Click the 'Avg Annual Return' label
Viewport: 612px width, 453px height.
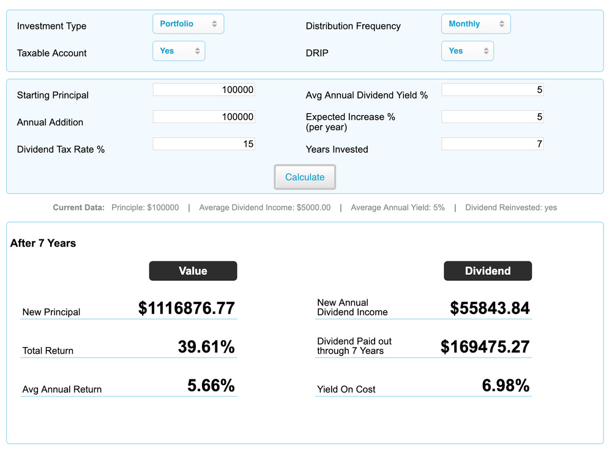[x=62, y=389]
